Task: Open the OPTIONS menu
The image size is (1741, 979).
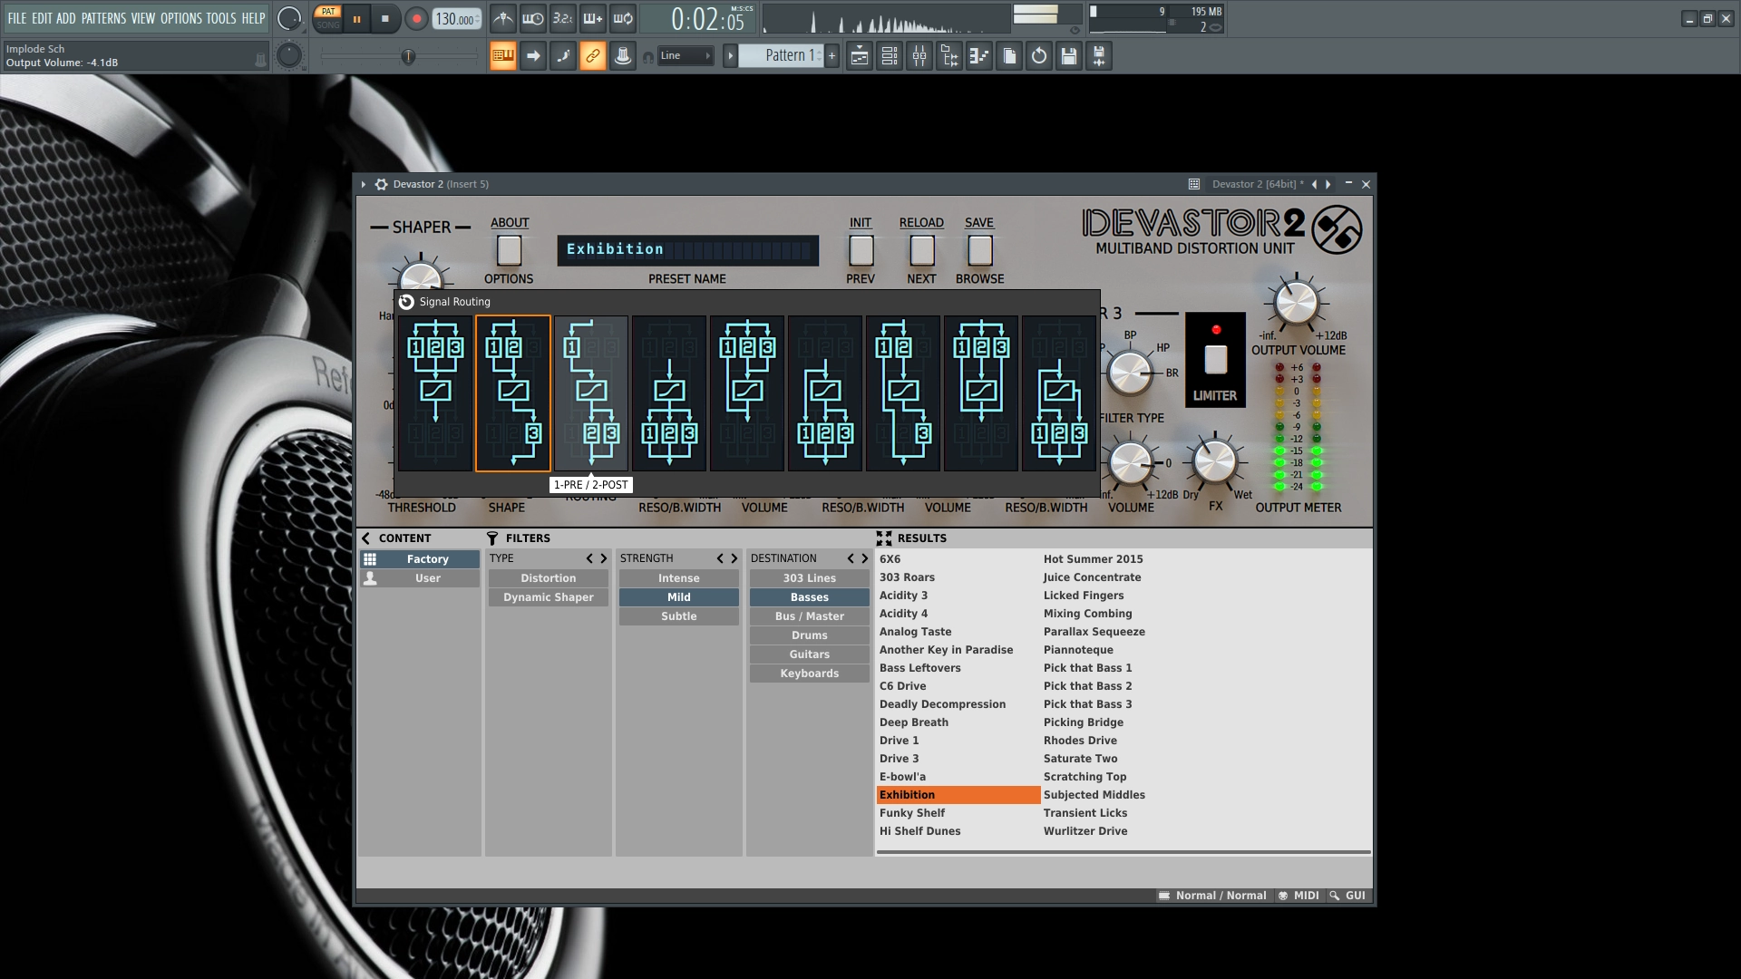Action: point(181,18)
